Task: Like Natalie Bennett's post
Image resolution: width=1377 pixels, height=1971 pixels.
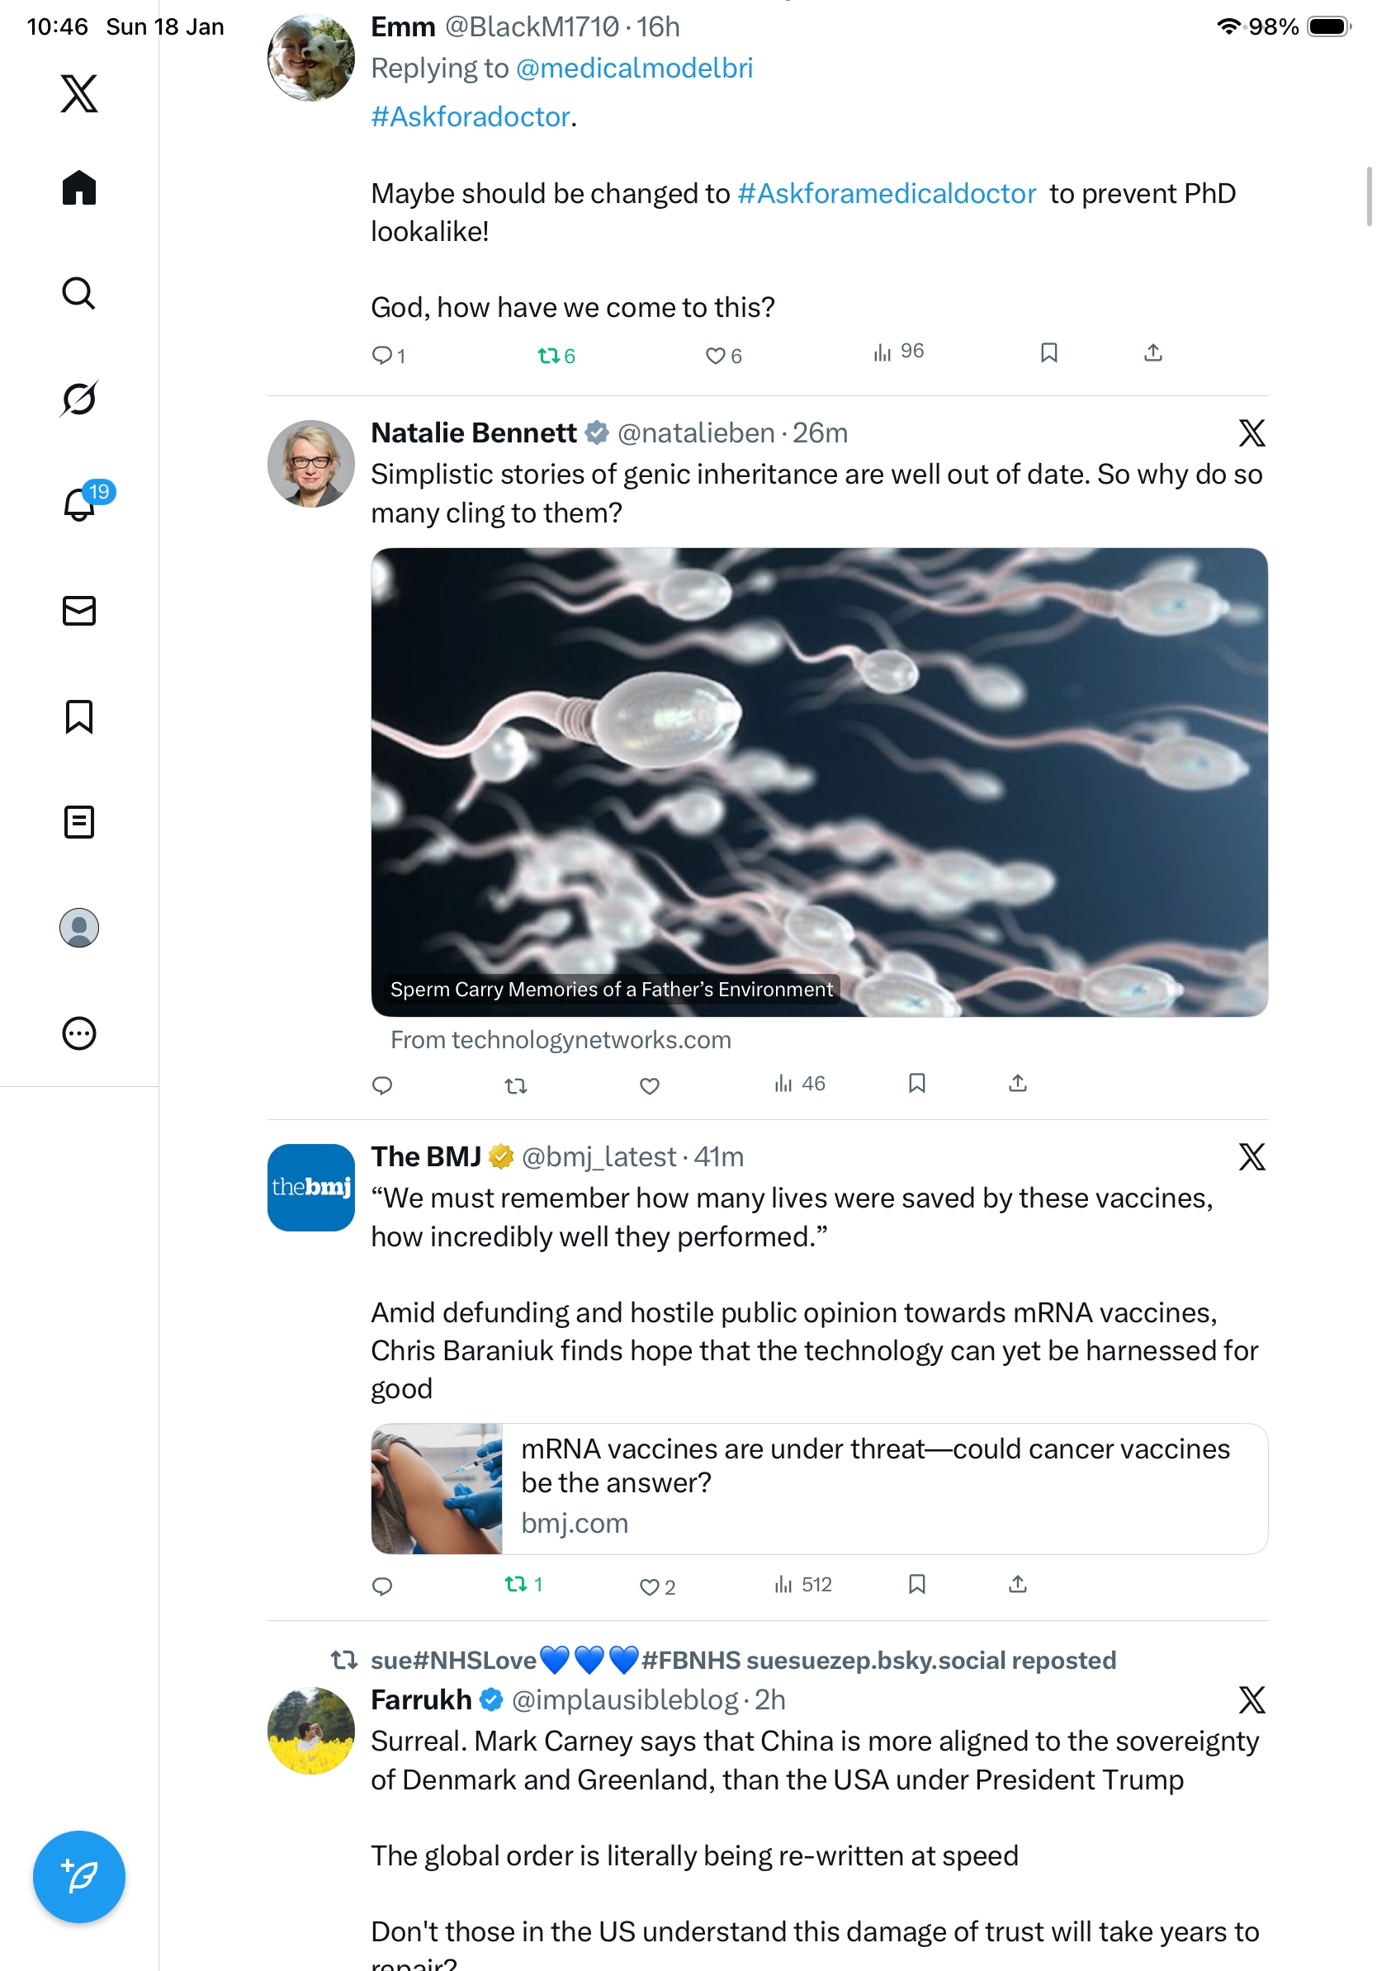Action: 650,1086
